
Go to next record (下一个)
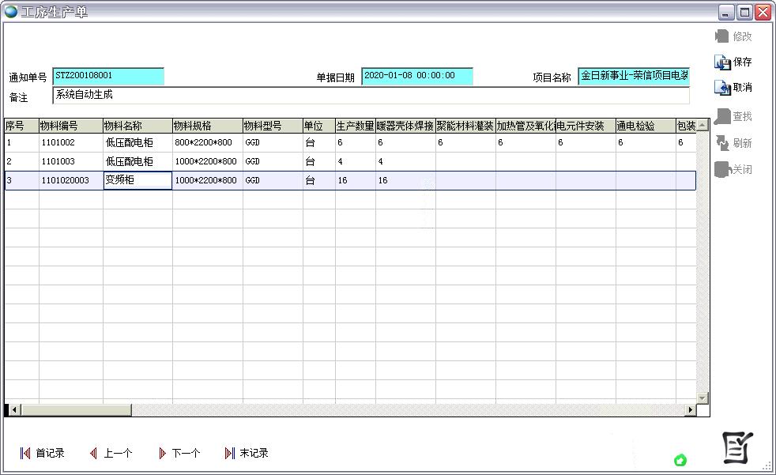pyautogui.click(x=179, y=453)
